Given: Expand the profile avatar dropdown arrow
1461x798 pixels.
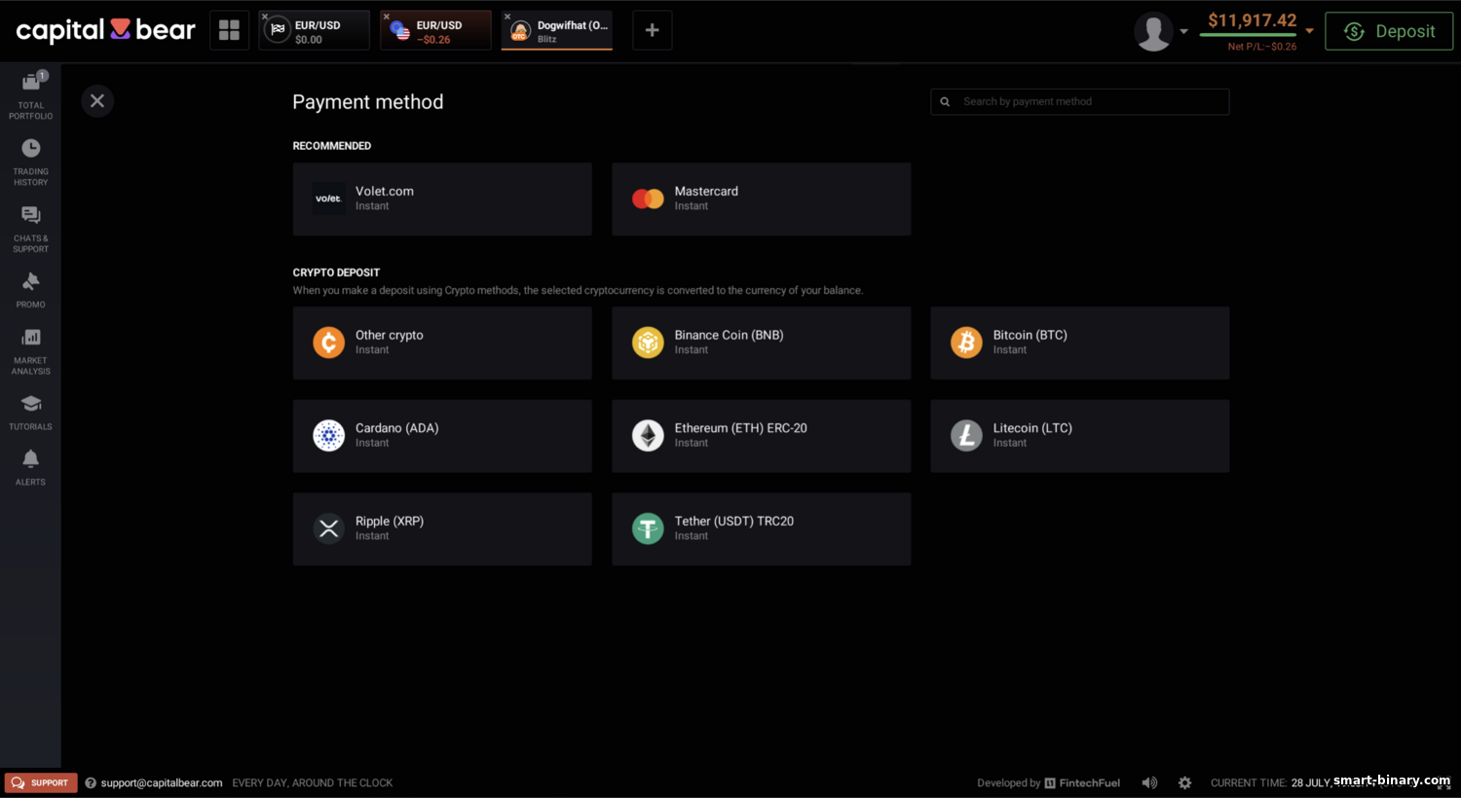Looking at the screenshot, I should (1184, 31).
